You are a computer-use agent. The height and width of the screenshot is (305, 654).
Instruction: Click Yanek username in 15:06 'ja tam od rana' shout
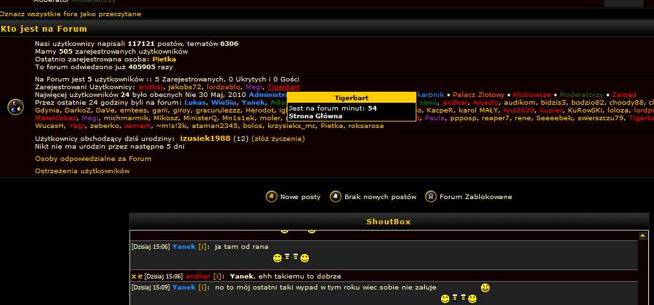point(184,247)
